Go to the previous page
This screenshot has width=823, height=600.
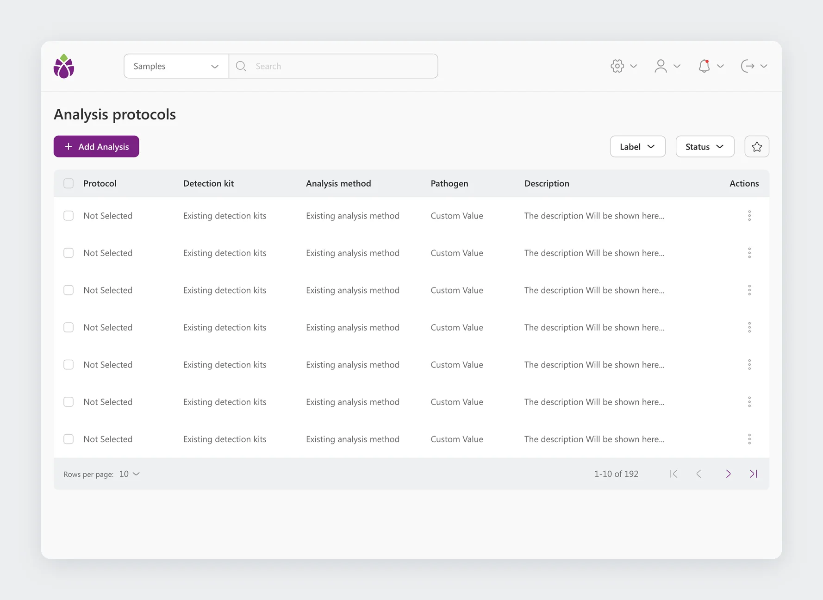pos(699,474)
